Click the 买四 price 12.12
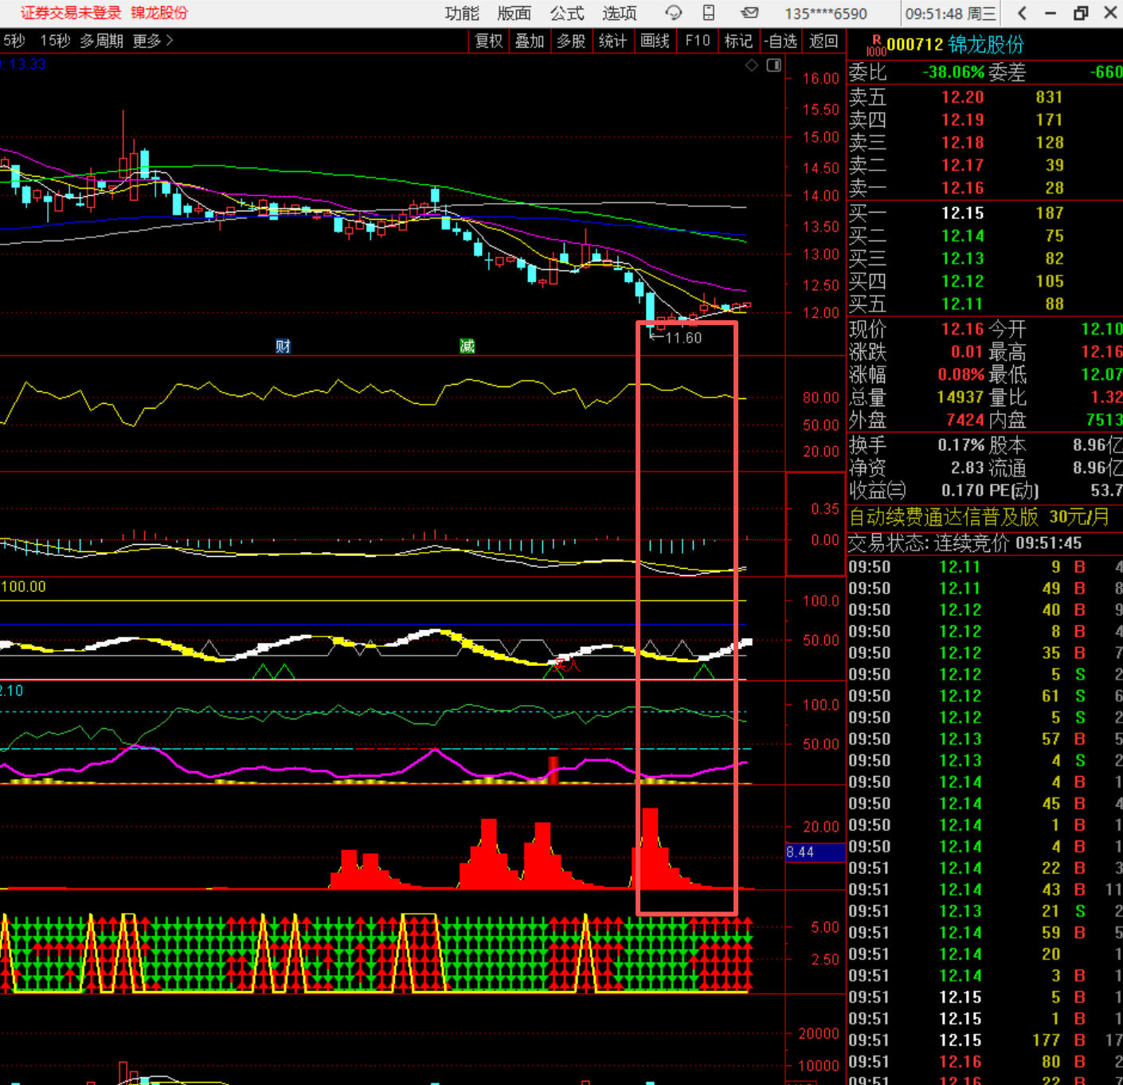Screen dimensions: 1123x1085 point(963,281)
